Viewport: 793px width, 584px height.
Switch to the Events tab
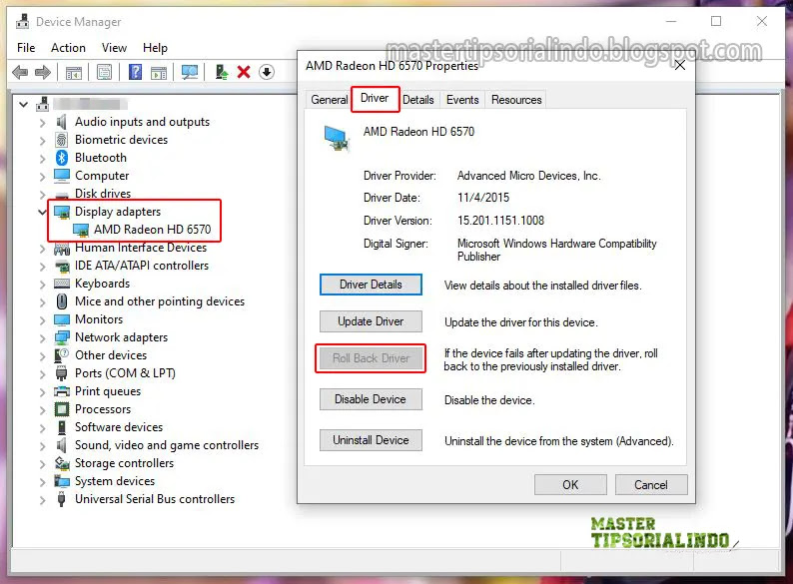pos(462,100)
